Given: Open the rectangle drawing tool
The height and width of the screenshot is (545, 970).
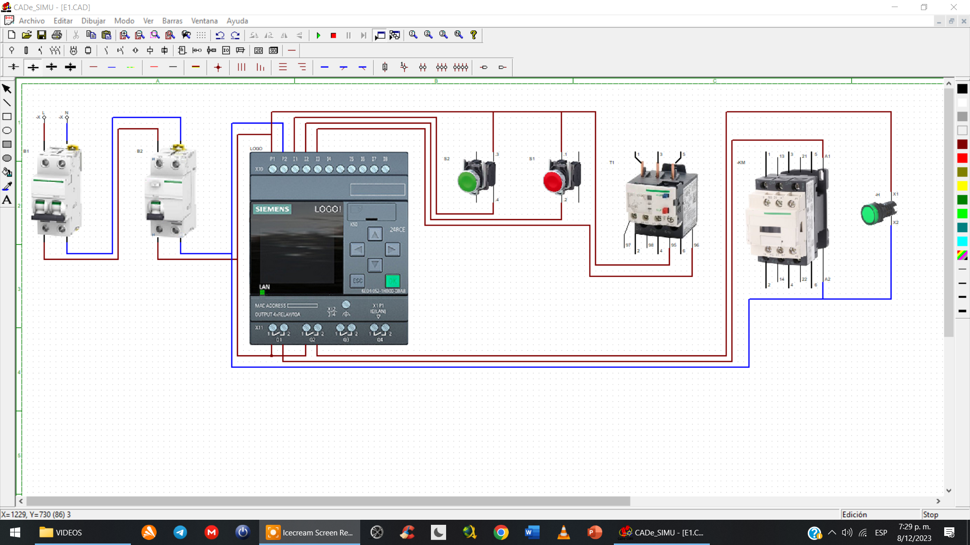Looking at the screenshot, I should (x=7, y=117).
